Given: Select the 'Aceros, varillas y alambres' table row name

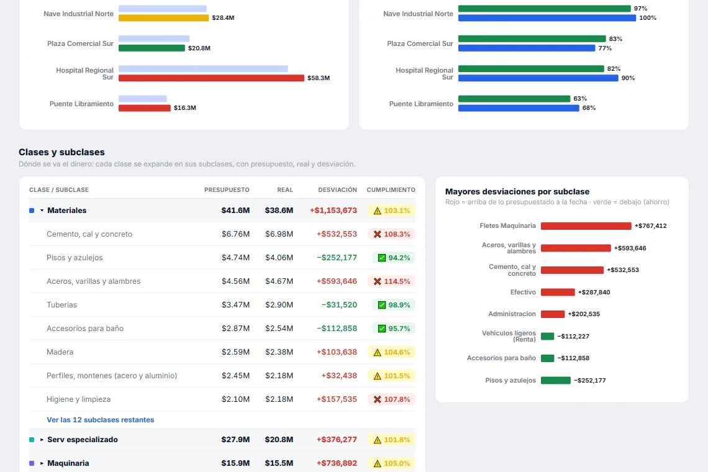Looking at the screenshot, I should tap(93, 281).
